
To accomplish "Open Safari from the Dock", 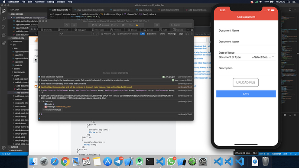I will click(55, 162).
